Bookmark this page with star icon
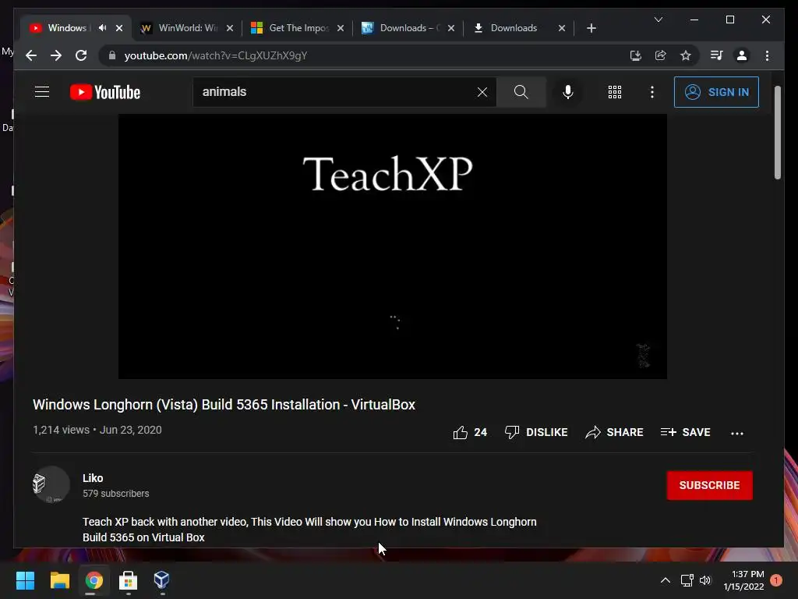 [x=686, y=55]
